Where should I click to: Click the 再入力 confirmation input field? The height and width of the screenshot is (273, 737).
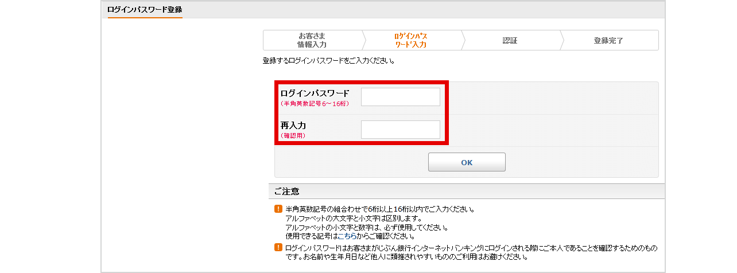tap(400, 130)
